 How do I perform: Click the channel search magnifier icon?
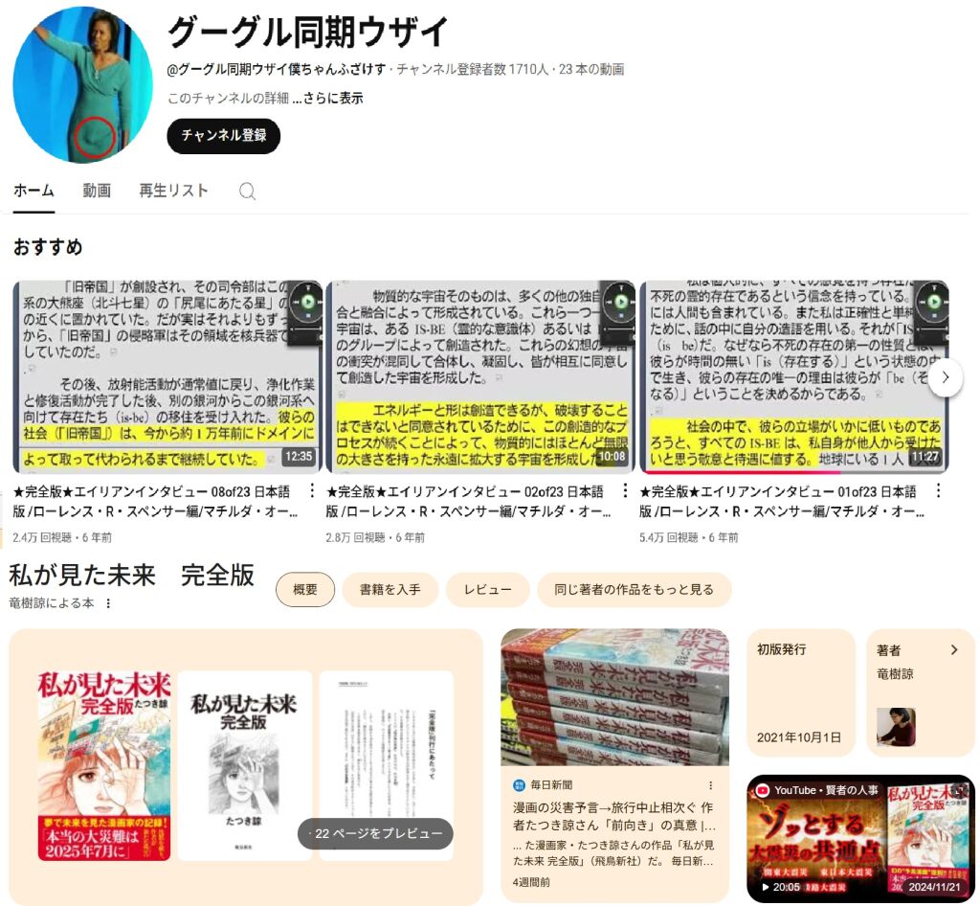coord(247,191)
